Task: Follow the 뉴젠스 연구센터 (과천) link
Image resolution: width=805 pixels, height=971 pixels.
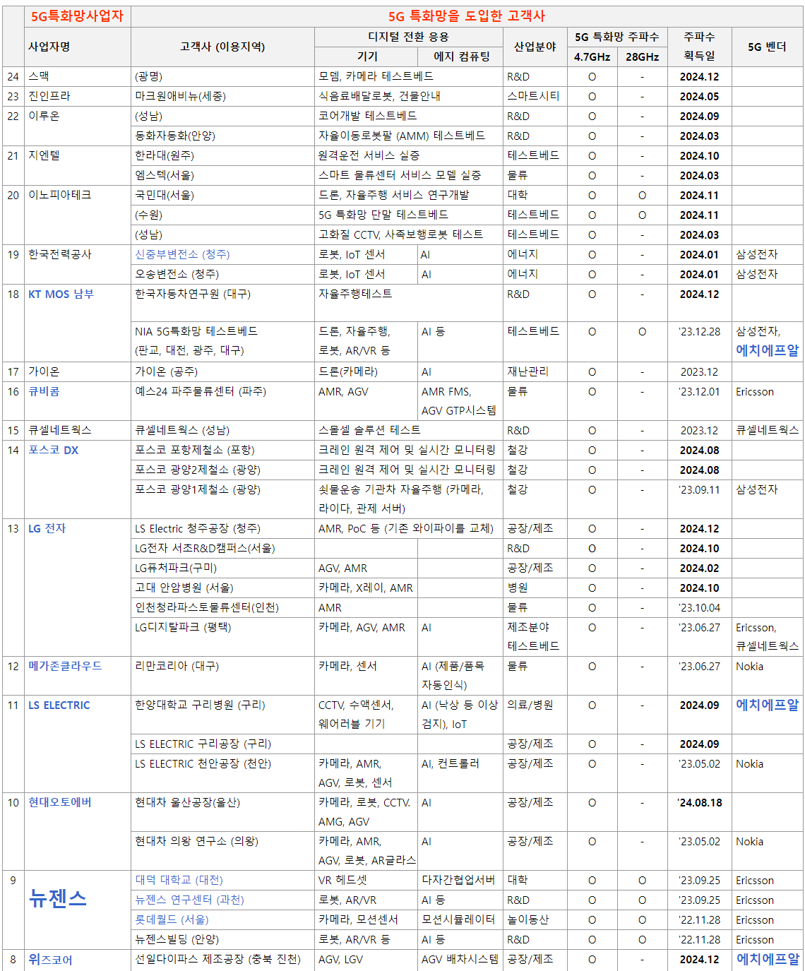Action: click(x=189, y=900)
